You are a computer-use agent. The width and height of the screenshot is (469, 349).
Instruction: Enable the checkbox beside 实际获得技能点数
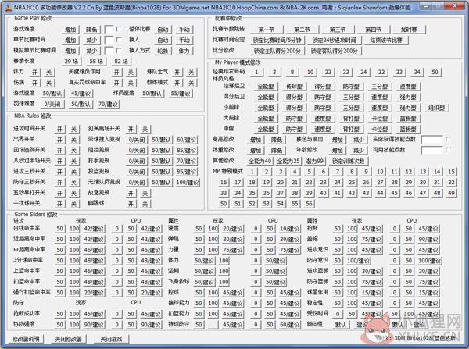coord(448,139)
